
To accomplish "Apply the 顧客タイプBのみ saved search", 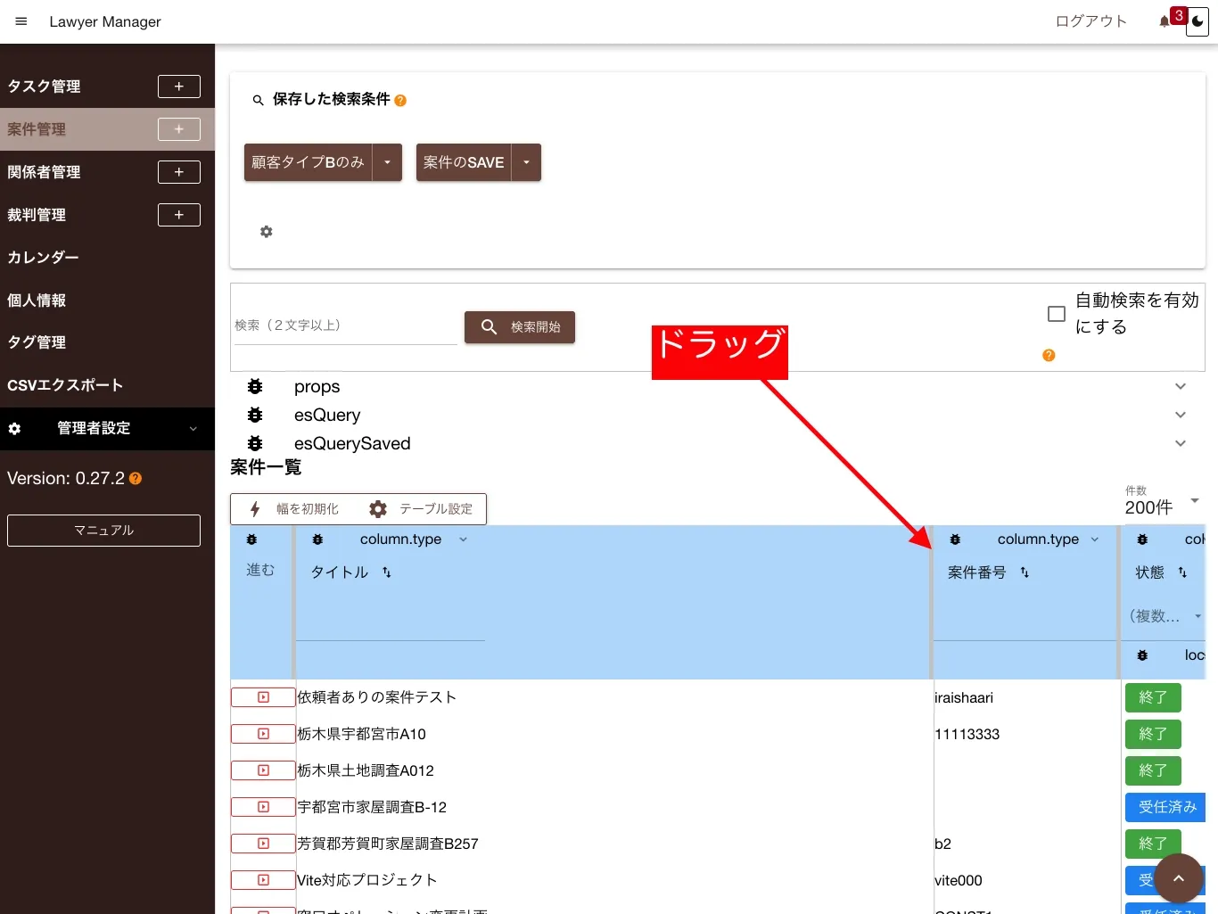I will point(308,162).
